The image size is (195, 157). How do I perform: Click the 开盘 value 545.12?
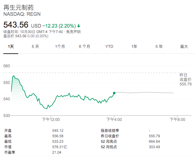[58, 131]
